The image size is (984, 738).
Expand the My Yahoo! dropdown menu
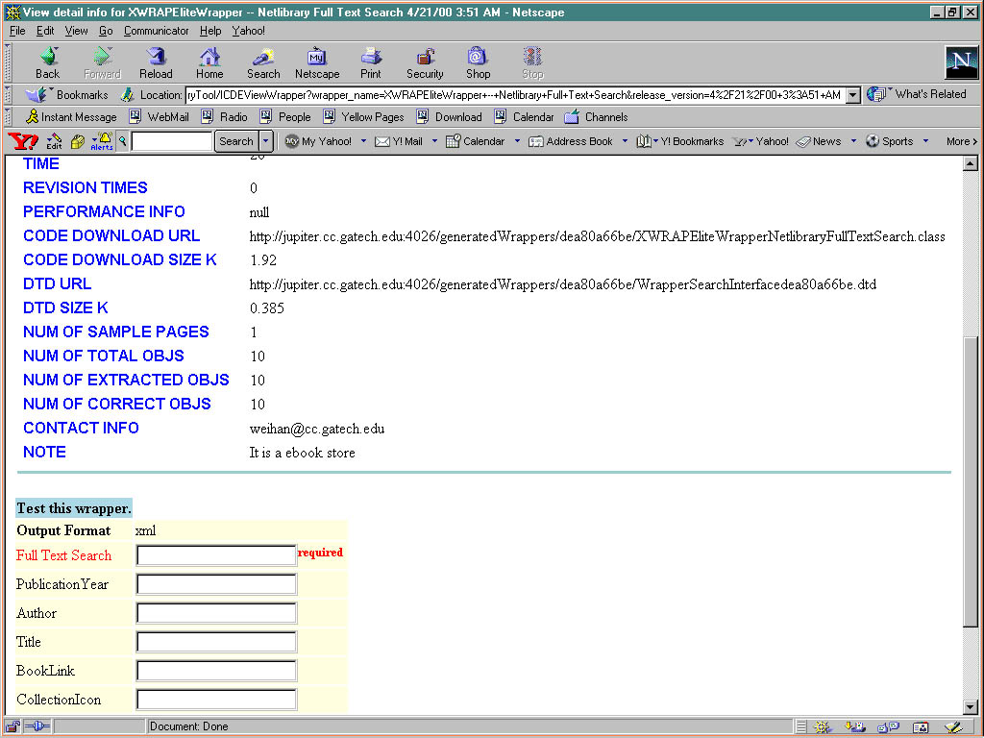pyautogui.click(x=363, y=141)
